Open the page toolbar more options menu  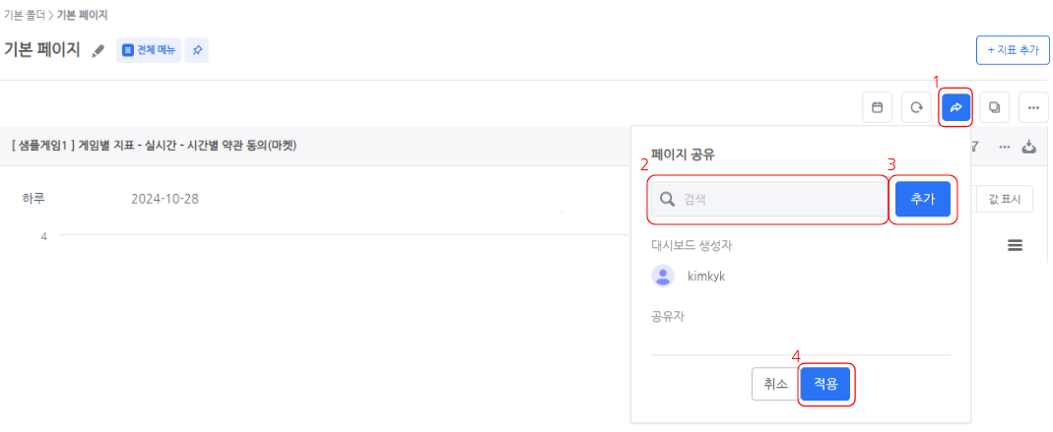pos(1033,106)
